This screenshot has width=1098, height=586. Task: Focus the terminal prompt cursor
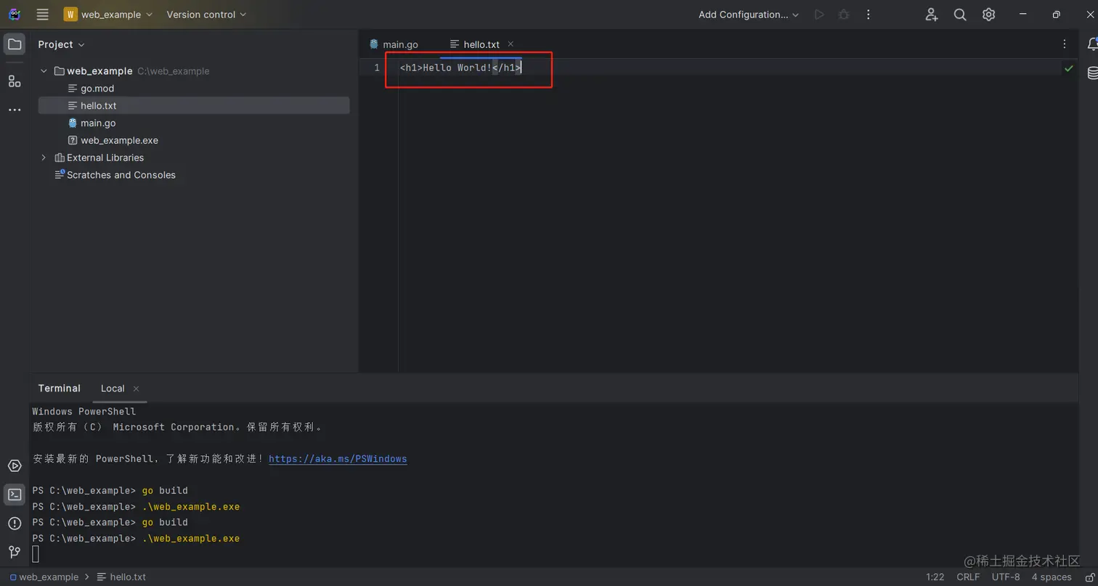point(36,554)
